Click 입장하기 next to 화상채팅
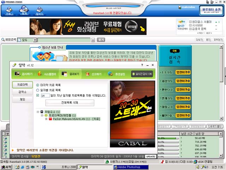The image size is (226, 170). point(183,81)
